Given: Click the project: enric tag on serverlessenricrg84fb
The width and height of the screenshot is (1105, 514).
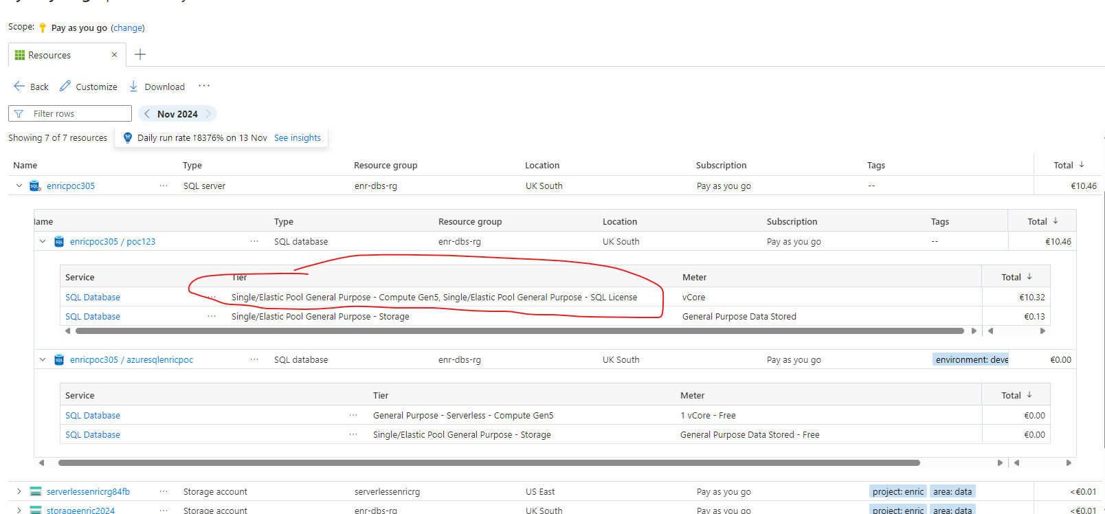Looking at the screenshot, I should pyautogui.click(x=898, y=491).
